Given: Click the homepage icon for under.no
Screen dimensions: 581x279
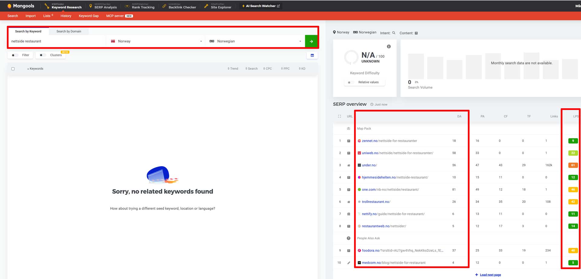Looking at the screenshot, I should (349, 165).
